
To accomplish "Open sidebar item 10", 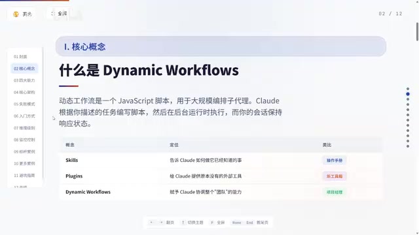I will point(24,164).
